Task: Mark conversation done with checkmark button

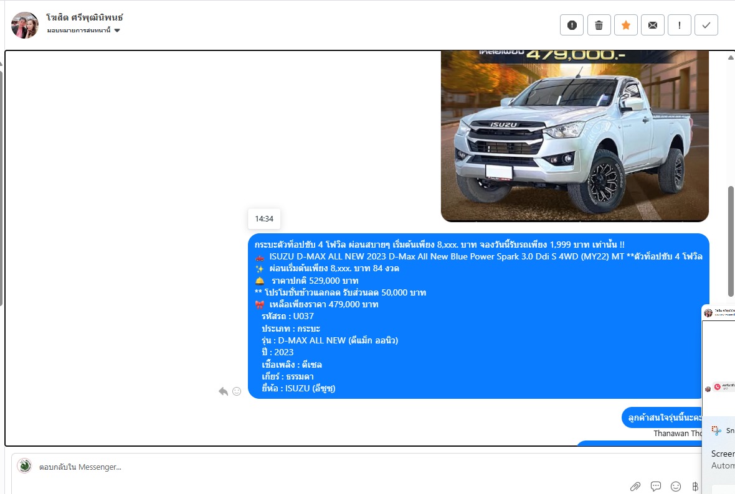Action: tap(706, 26)
